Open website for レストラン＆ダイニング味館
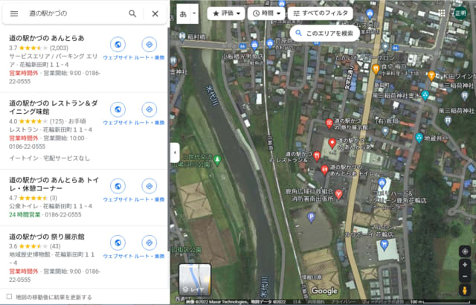 coord(118,109)
